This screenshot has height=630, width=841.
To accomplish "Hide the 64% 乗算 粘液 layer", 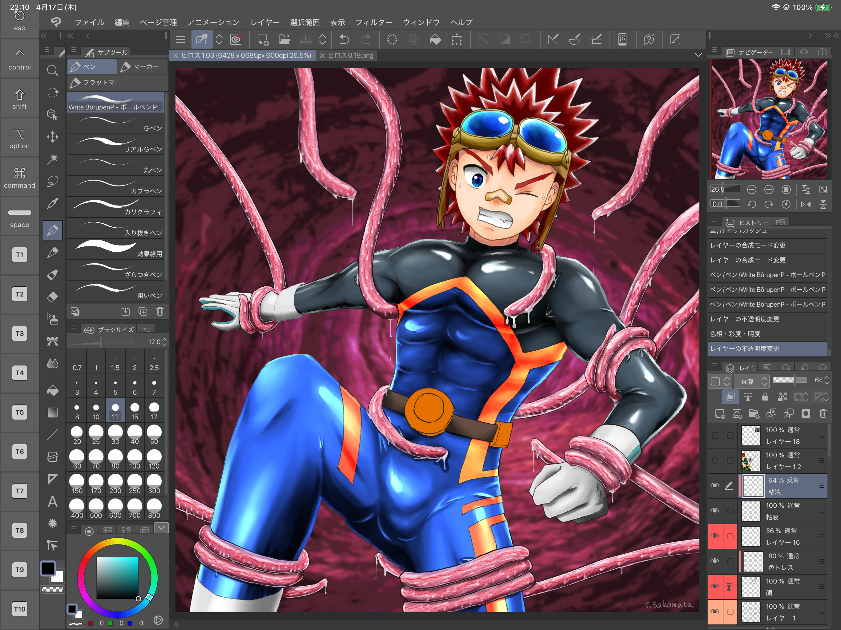I will 715,486.
